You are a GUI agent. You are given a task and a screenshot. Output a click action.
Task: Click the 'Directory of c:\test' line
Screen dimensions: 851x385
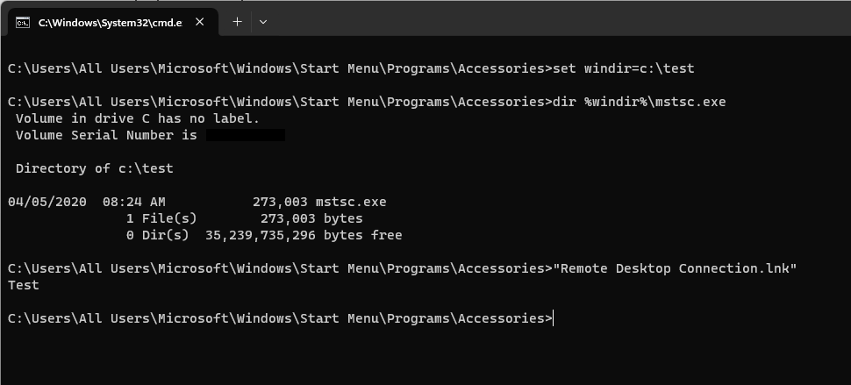click(95, 168)
